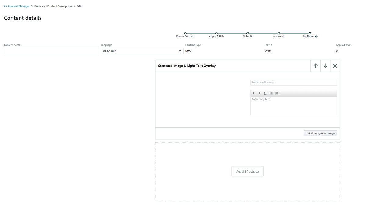Click into the Content name field
This screenshot has height=209, width=366.
(51, 51)
